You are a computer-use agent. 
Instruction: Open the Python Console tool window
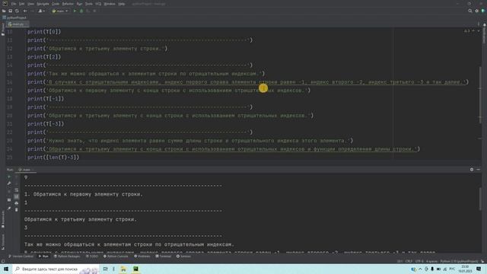point(116,256)
